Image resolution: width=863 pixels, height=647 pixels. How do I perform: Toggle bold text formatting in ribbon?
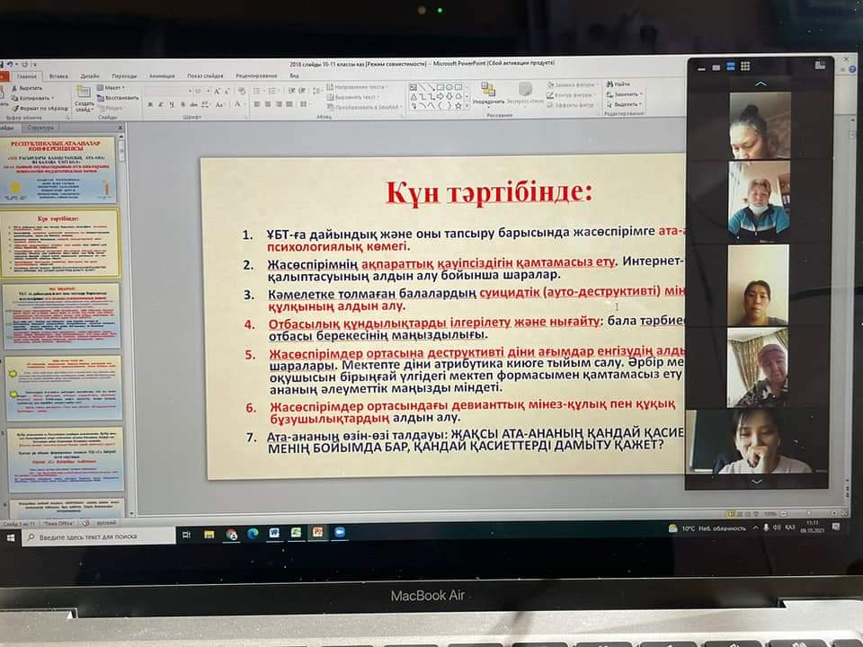(149, 105)
